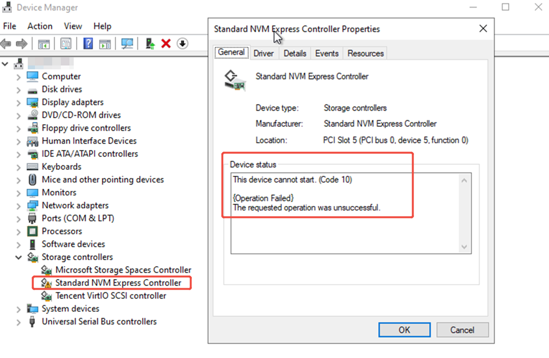This screenshot has width=549, height=358.
Task: Click the Properties toolbar icon
Action: pos(66,44)
